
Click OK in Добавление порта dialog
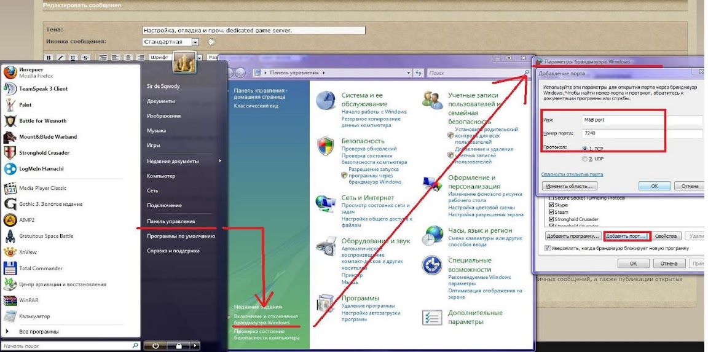coord(655,186)
